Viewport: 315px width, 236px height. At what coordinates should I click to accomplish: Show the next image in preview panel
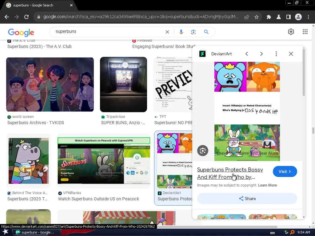click(x=261, y=54)
